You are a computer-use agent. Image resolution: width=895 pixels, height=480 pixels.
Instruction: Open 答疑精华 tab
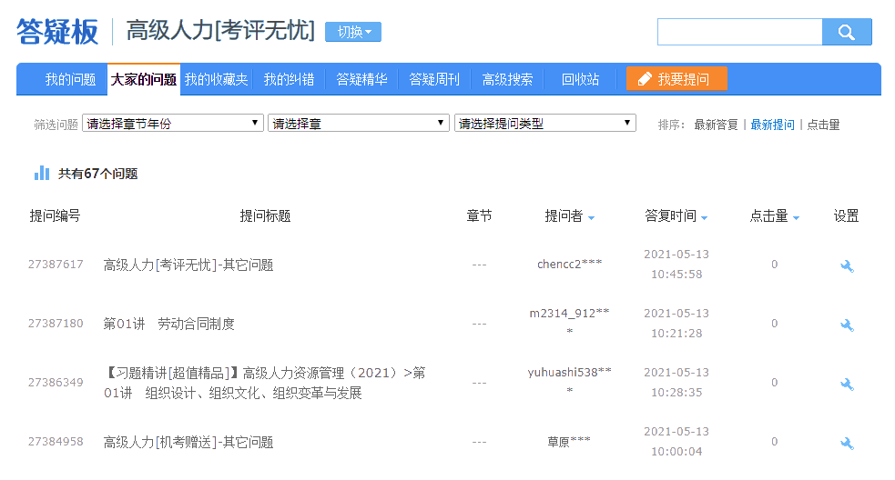[x=361, y=79]
